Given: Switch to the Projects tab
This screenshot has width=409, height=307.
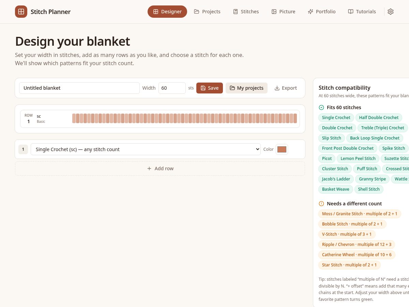Looking at the screenshot, I should (207, 12).
